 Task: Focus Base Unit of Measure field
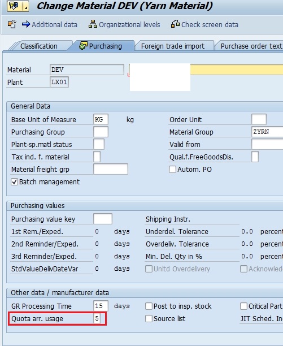pyautogui.click(x=101, y=119)
